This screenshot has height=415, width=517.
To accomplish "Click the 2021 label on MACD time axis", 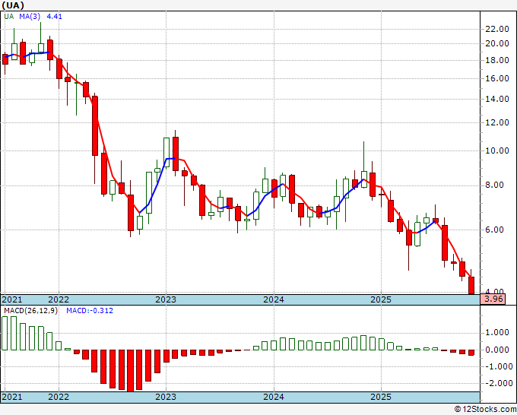I will [x=12, y=397].
